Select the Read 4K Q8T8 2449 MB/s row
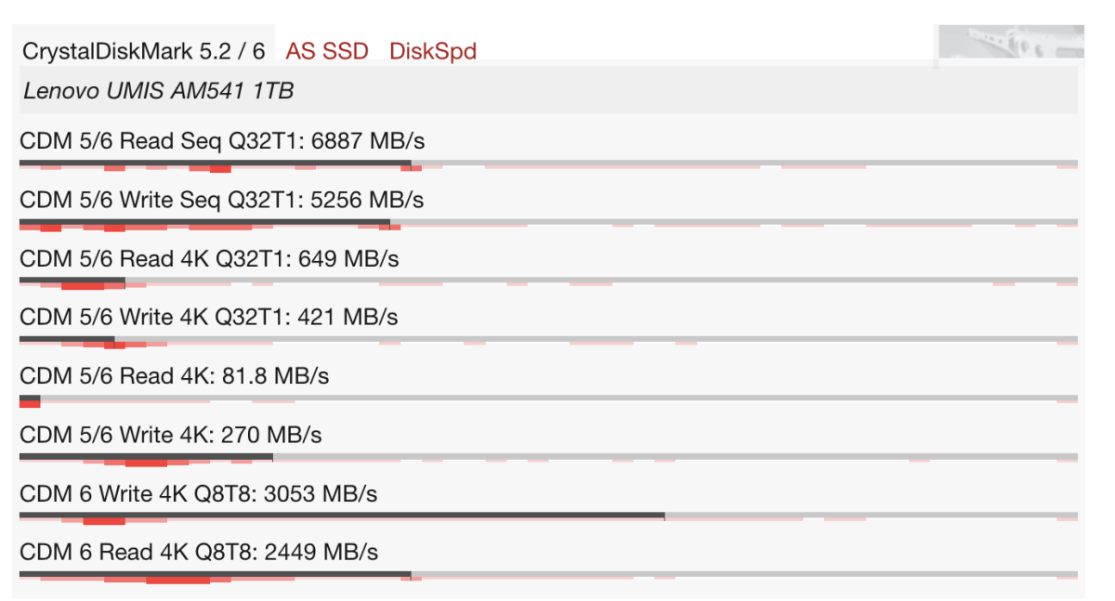The image size is (1115, 601). [x=198, y=552]
